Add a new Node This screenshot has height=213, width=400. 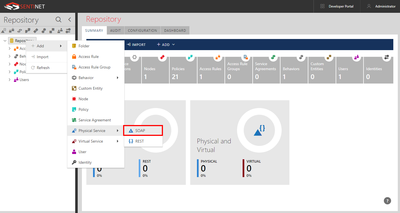(x=96, y=99)
